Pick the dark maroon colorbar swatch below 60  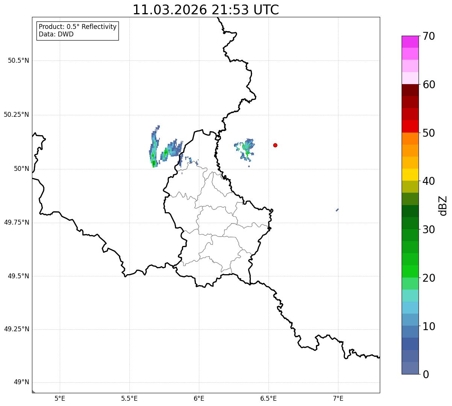(410, 90)
